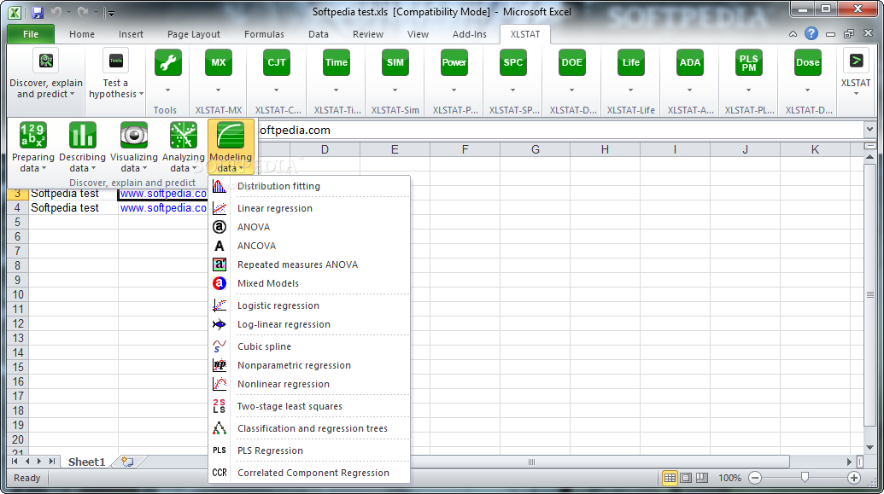Viewport: 884px width, 494px height.
Task: Click the ADA icon
Action: 689,62
